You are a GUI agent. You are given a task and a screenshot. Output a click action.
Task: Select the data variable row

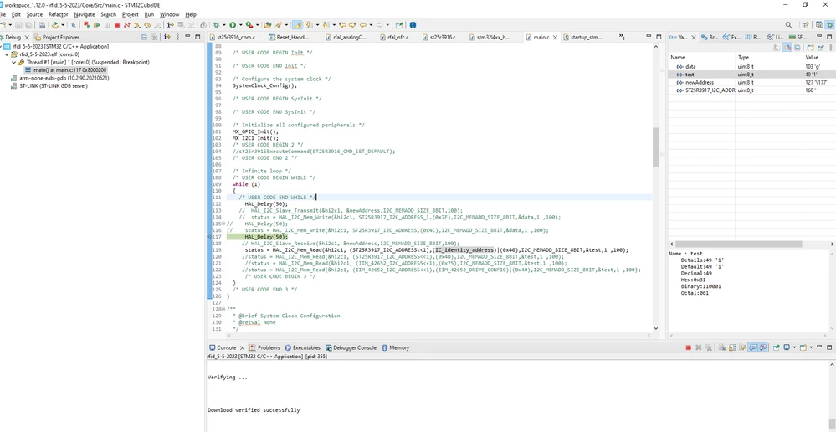click(x=751, y=67)
